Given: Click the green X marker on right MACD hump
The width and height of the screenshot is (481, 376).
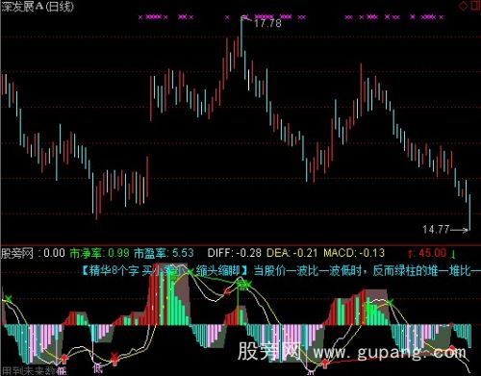Looking at the screenshot, I should (x=390, y=302).
